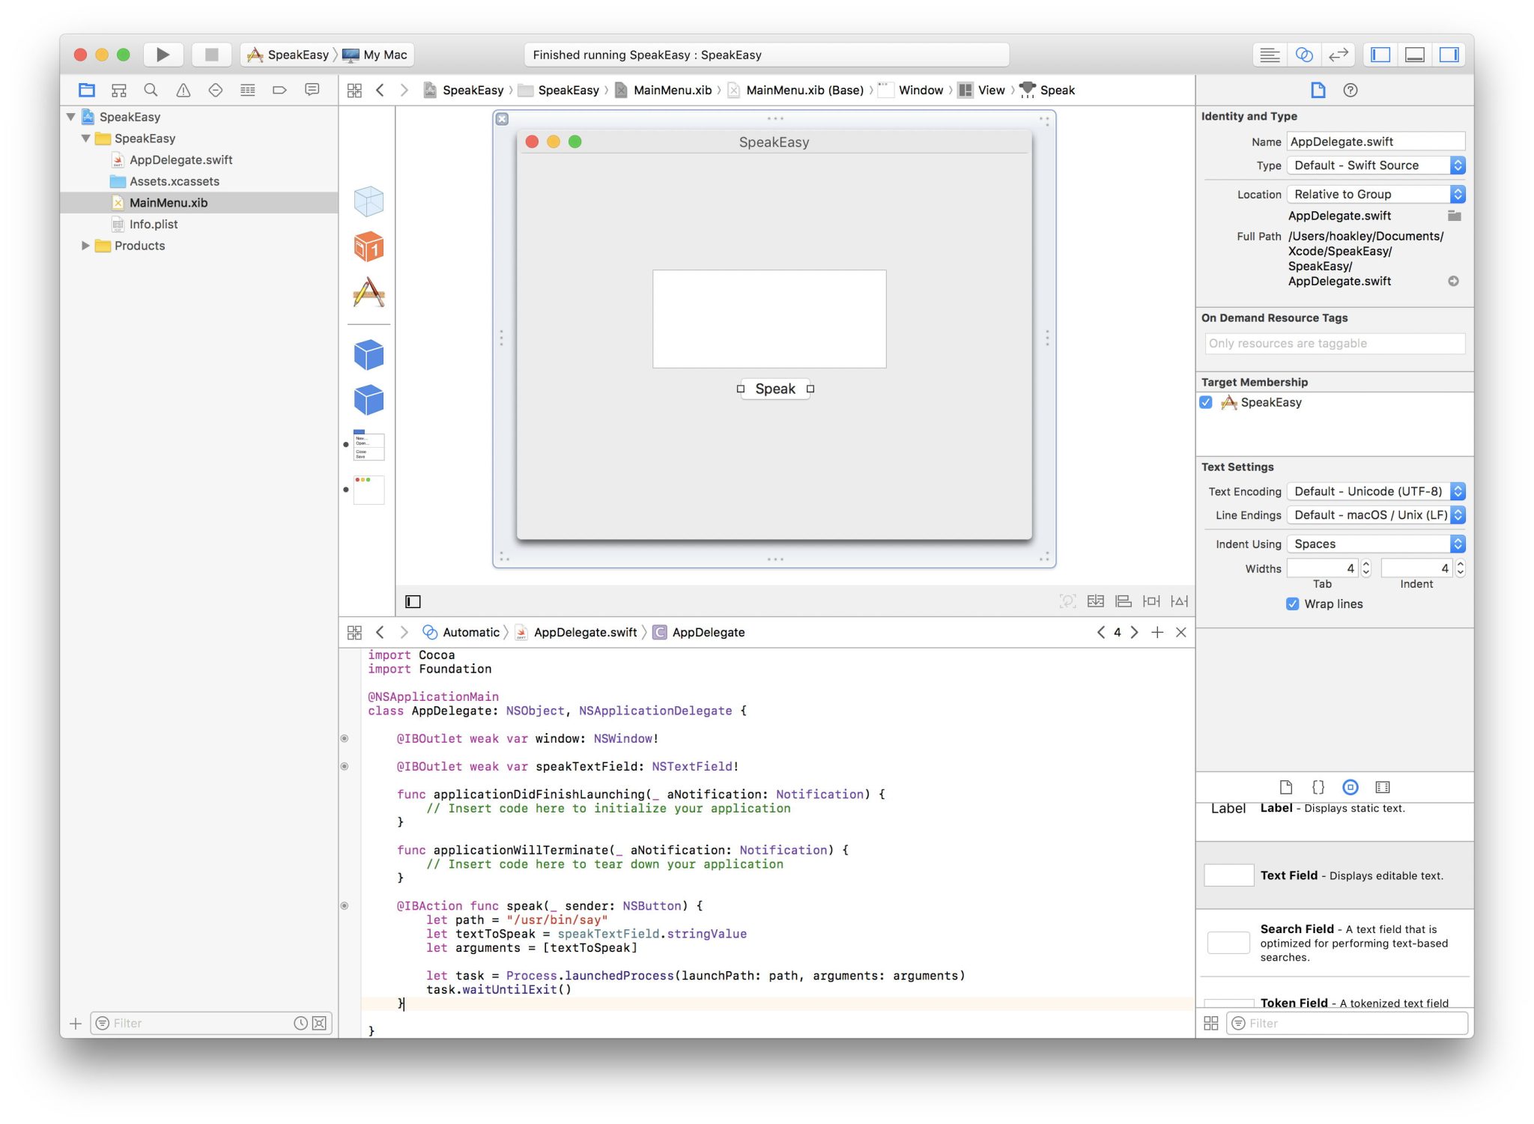
Task: Select the File's Owner placeholder cube
Action: (x=369, y=201)
